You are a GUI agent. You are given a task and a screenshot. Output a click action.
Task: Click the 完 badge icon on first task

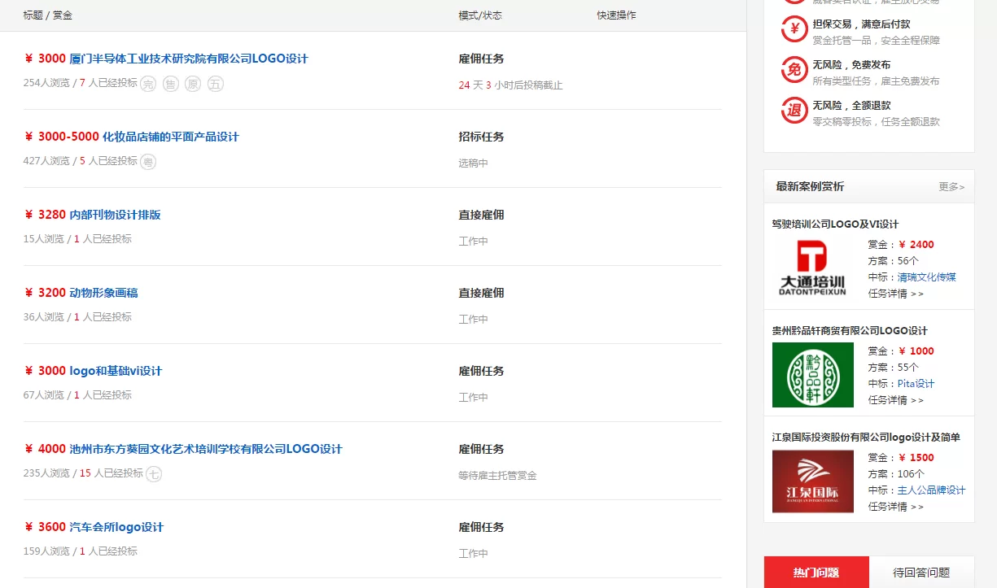coord(147,83)
